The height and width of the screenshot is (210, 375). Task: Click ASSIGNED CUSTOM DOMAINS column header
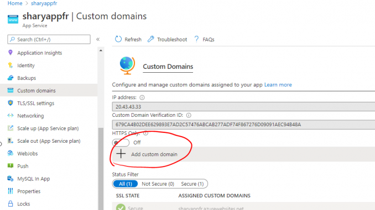pyautogui.click(x=214, y=196)
